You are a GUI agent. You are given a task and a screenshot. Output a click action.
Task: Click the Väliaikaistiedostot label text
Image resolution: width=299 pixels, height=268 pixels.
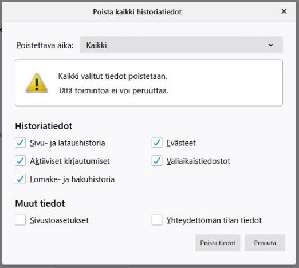pos(198,161)
